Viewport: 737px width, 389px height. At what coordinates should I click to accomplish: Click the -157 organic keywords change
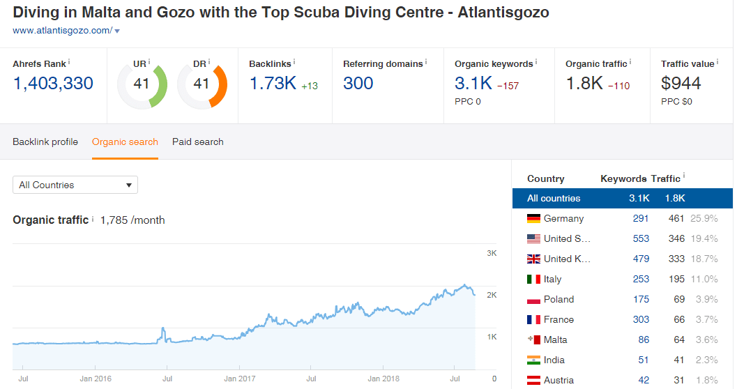(x=508, y=86)
